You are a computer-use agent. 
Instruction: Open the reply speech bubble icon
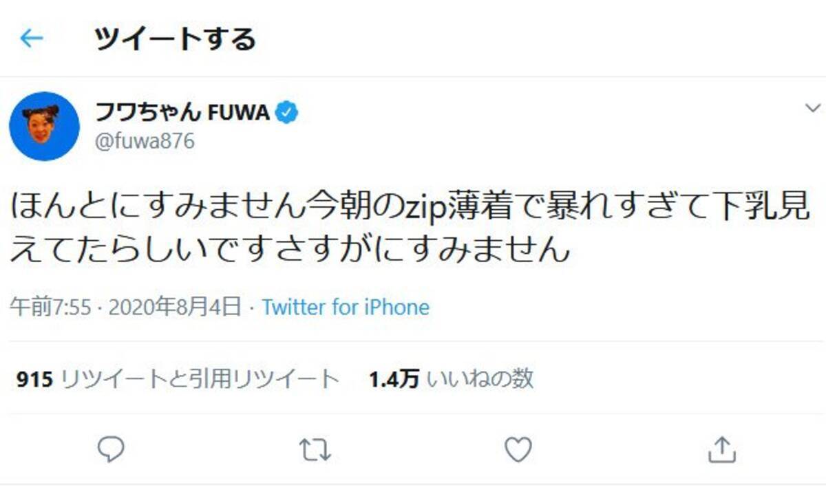[110, 449]
